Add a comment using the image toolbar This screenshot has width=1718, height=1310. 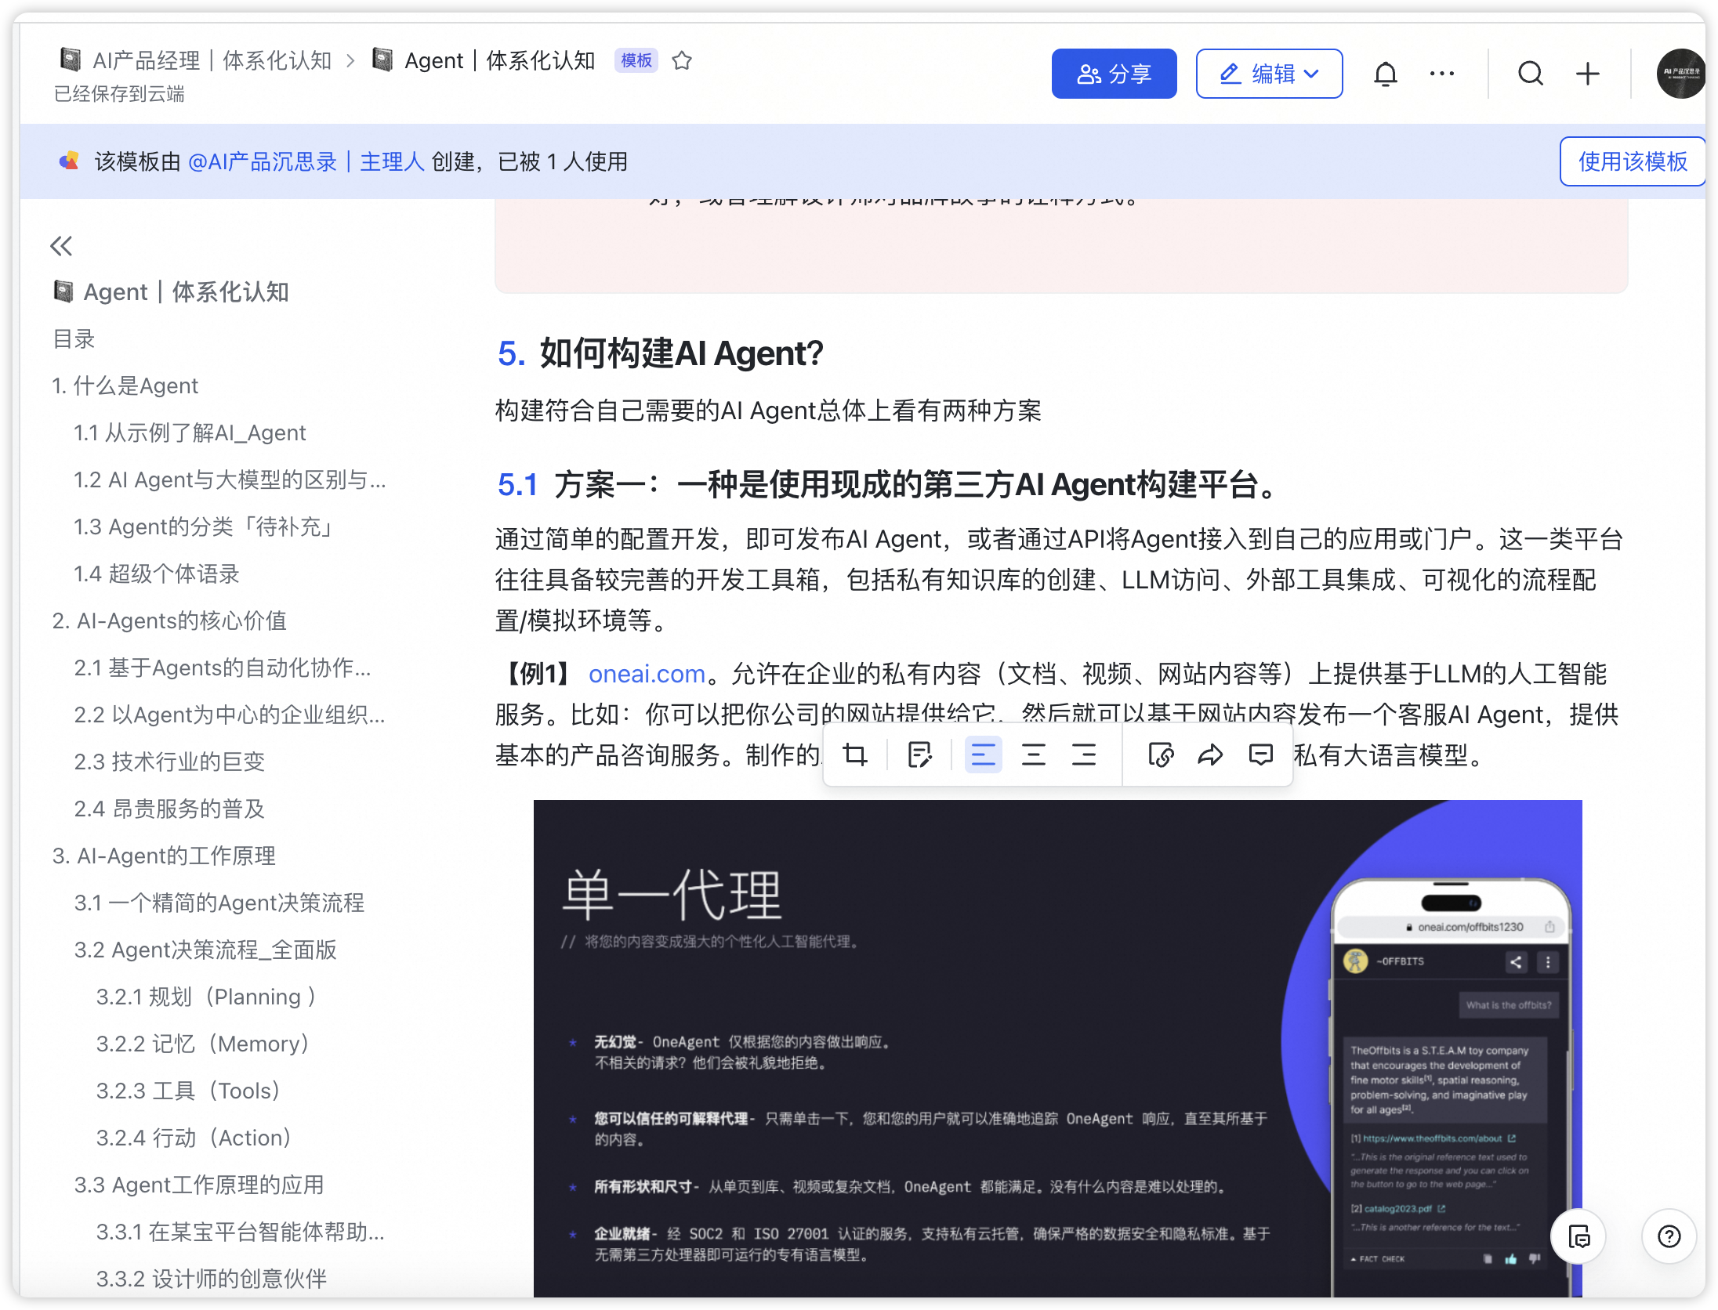tap(1260, 755)
